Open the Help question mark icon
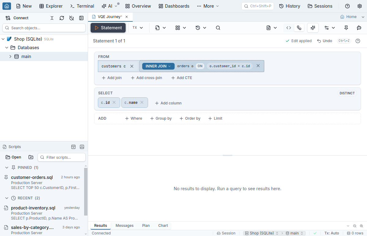367x236 pixels. pos(347,6)
